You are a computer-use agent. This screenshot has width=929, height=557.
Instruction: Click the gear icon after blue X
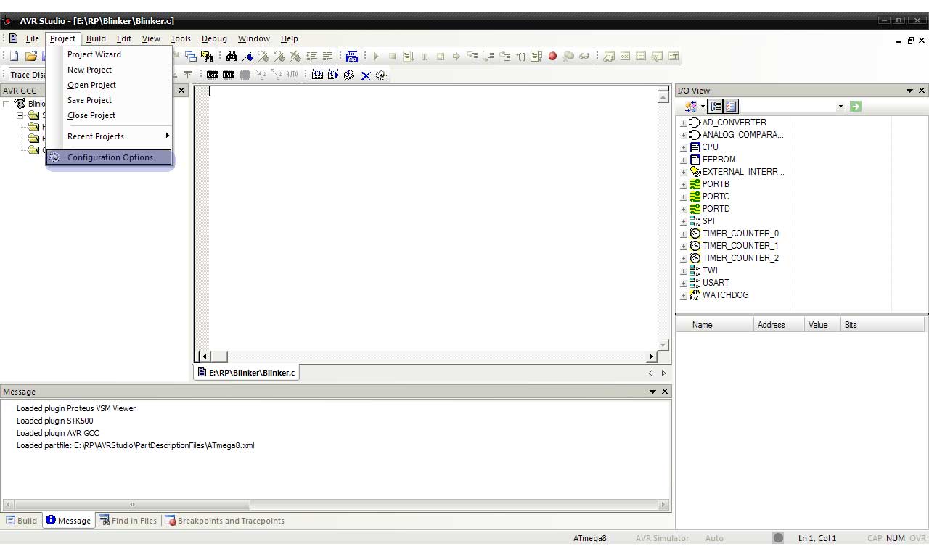pos(381,75)
